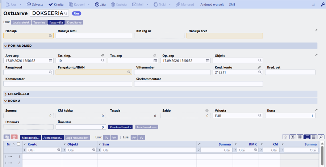This screenshot has height=167, width=326.
Task: Click the Aseta retsept... button
Action: (x=53, y=137)
